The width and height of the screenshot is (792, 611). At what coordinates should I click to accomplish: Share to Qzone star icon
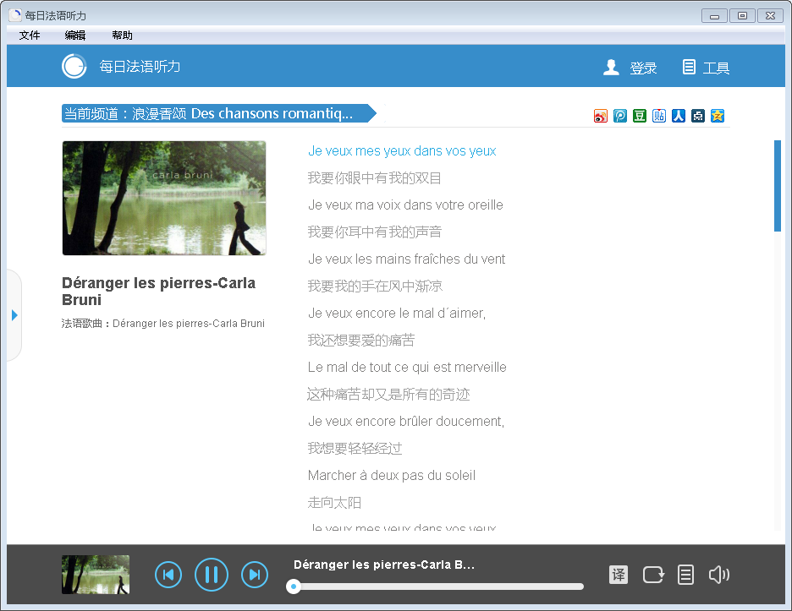(718, 116)
